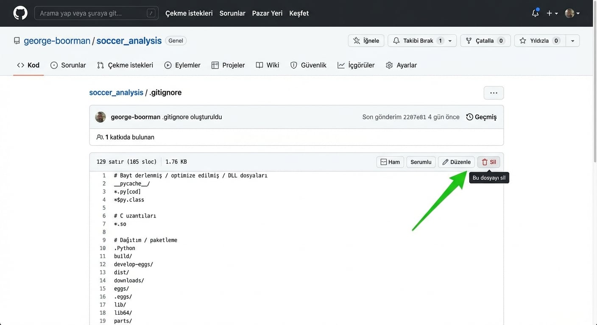Switch to the Eylemler tab

click(x=182, y=65)
